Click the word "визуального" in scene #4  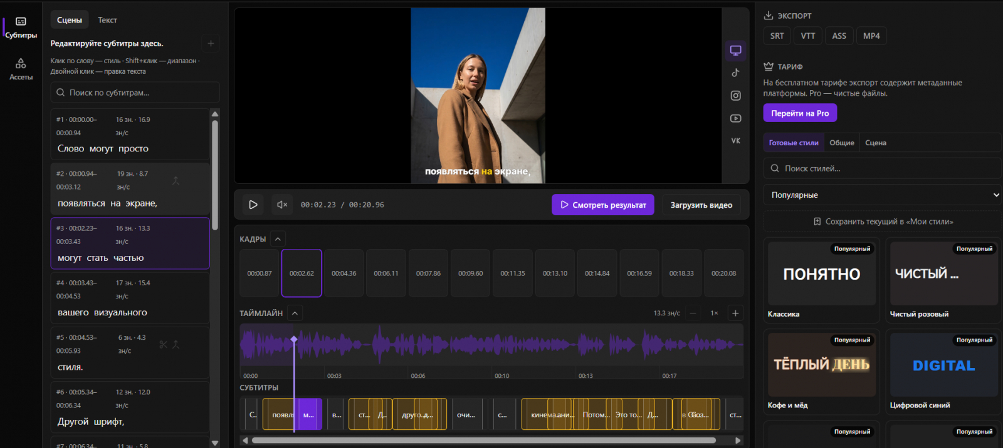click(x=120, y=312)
